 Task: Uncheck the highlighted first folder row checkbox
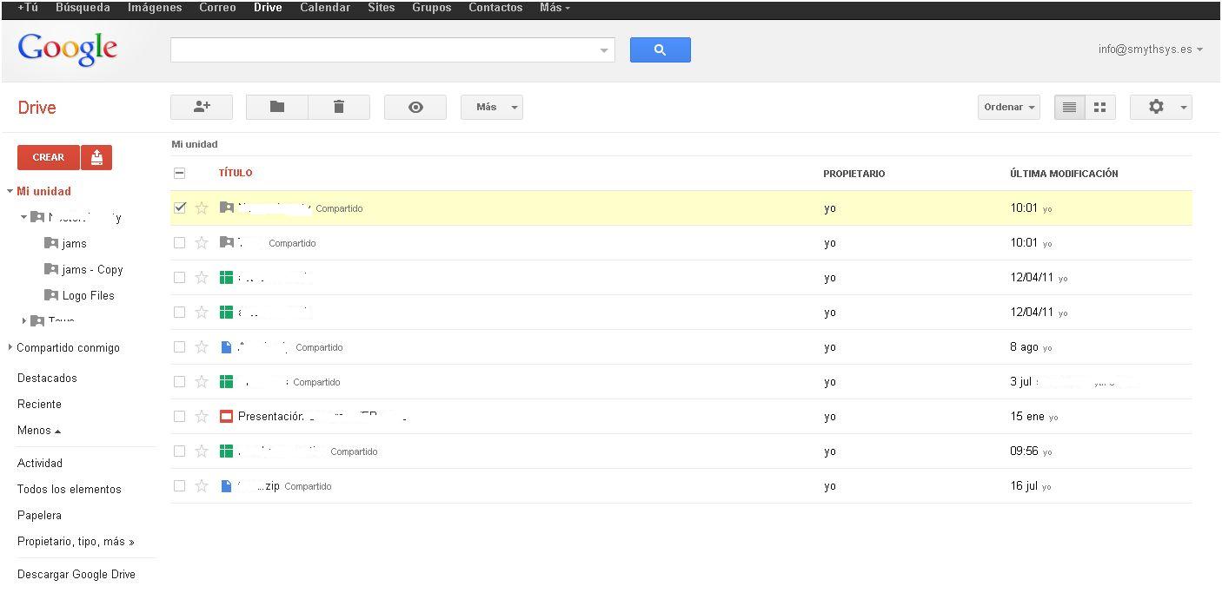point(180,208)
